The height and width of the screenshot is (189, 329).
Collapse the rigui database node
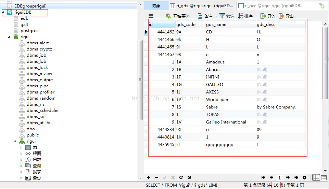tap(9, 37)
